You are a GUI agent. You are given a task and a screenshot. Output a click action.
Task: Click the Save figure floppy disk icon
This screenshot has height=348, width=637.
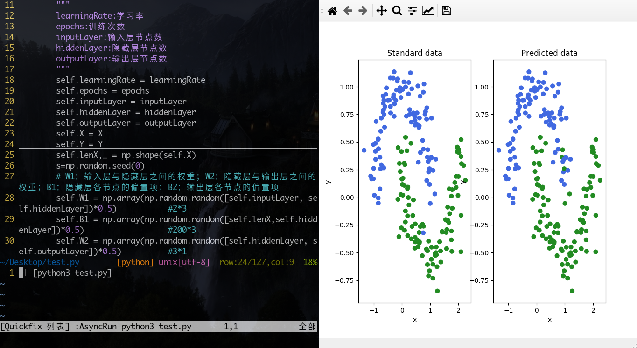pos(446,10)
